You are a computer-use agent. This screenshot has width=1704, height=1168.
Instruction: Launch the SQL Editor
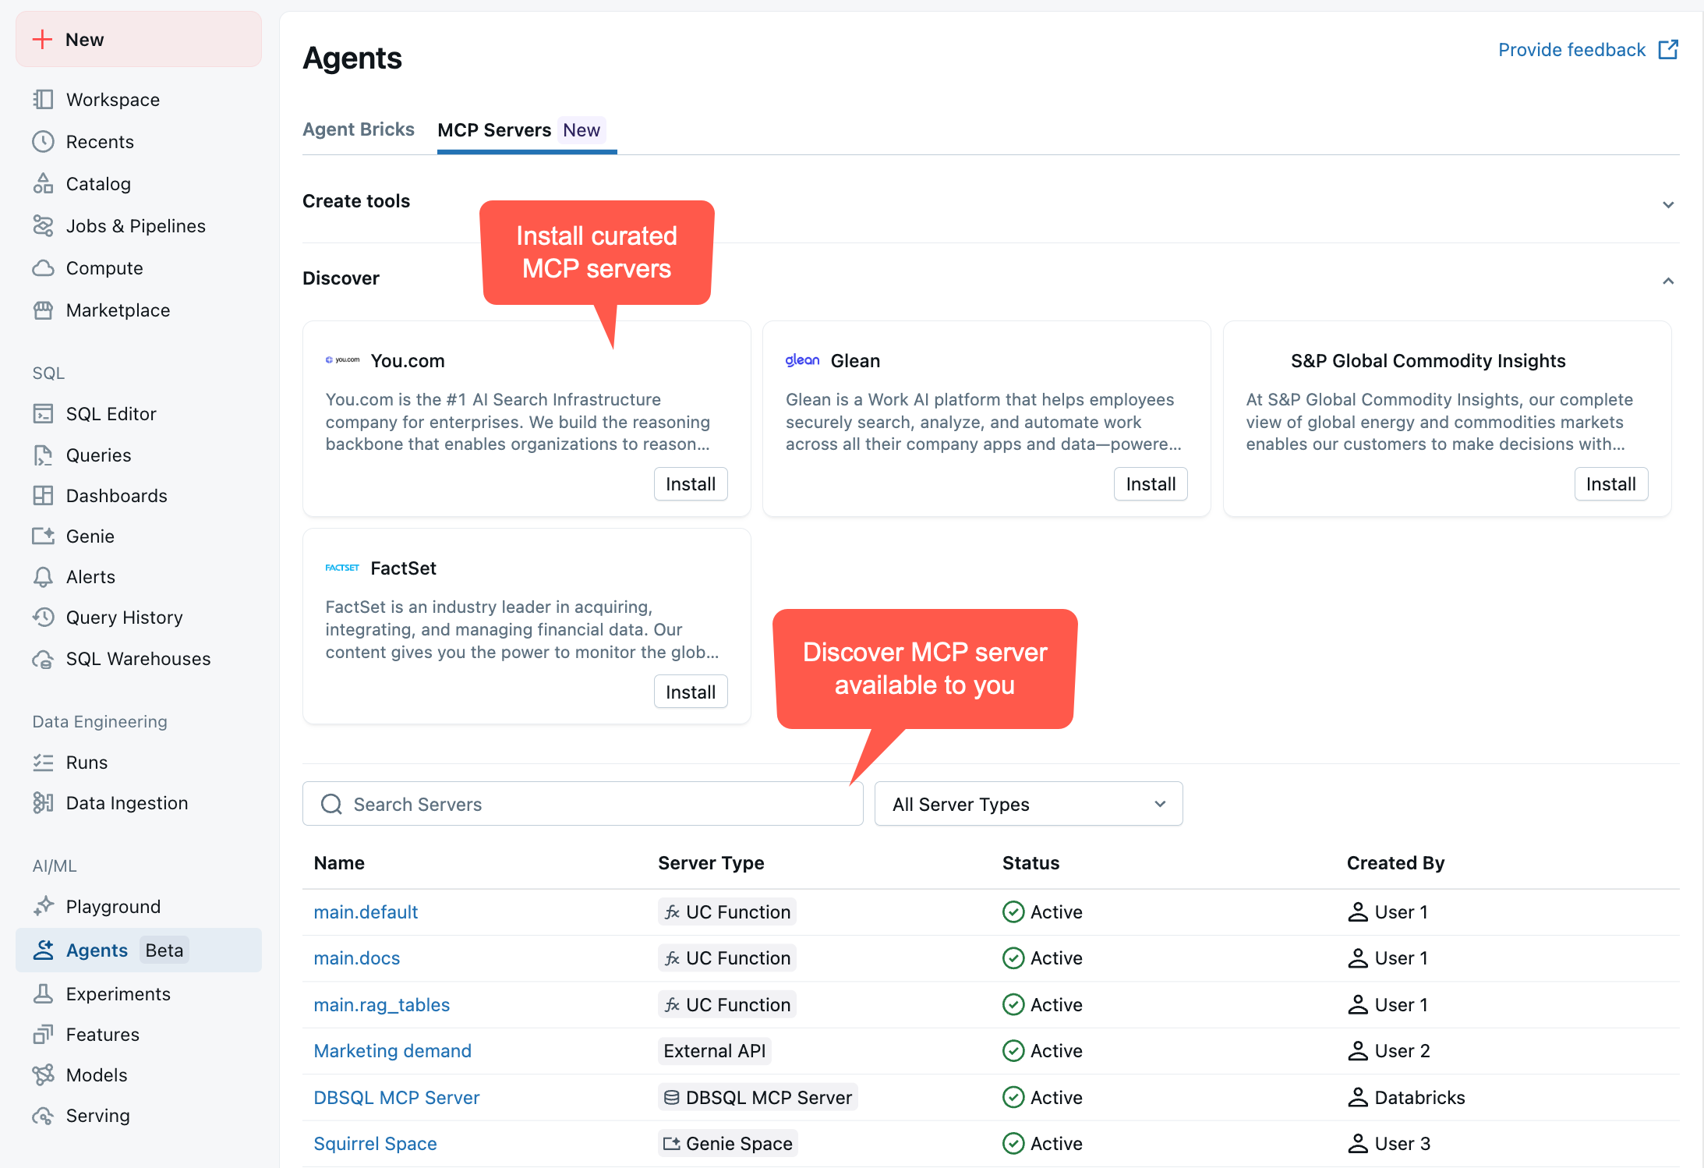(111, 413)
